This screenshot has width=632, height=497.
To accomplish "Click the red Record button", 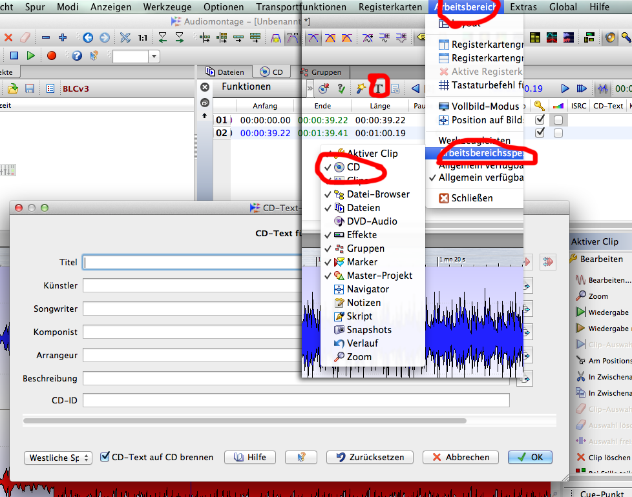I will click(x=52, y=56).
